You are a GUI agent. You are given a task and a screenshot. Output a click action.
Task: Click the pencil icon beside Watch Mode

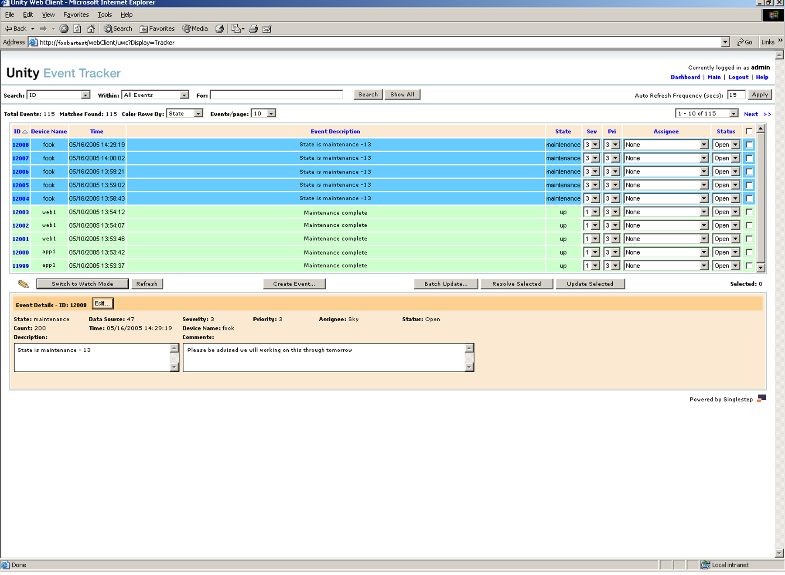click(23, 284)
